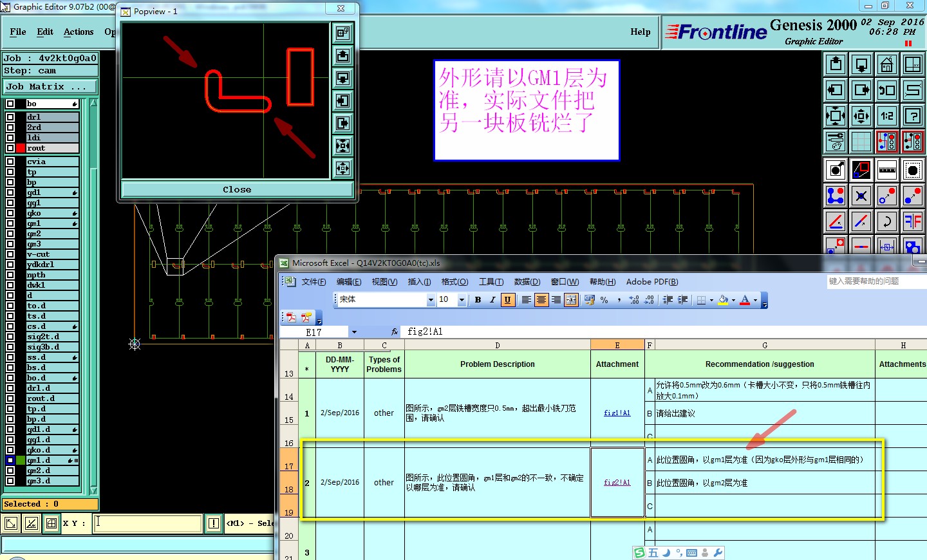Image resolution: width=927 pixels, height=560 pixels.
Task: Click the blue X delete feature icon
Action: [861, 196]
